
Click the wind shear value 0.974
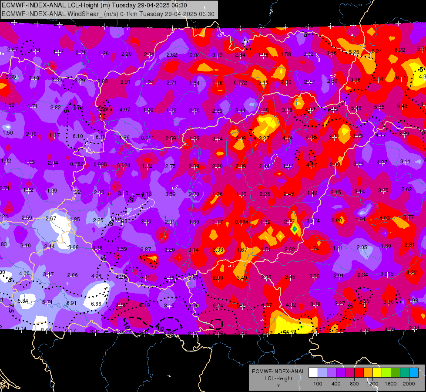tap(313, 221)
